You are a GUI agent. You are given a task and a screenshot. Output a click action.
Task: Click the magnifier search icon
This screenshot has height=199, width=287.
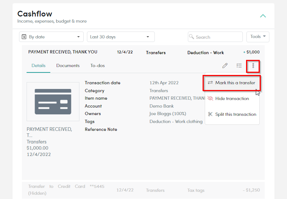tap(191, 37)
